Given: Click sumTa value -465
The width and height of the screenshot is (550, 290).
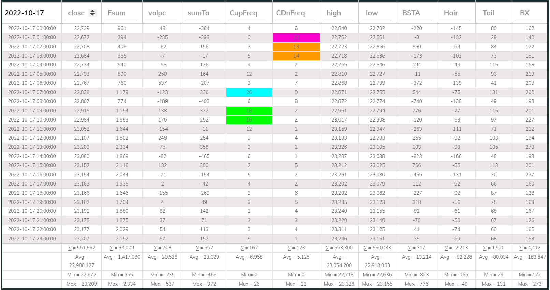Looking at the screenshot, I should point(204,156).
